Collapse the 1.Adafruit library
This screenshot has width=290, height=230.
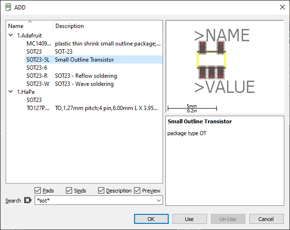click(11, 35)
